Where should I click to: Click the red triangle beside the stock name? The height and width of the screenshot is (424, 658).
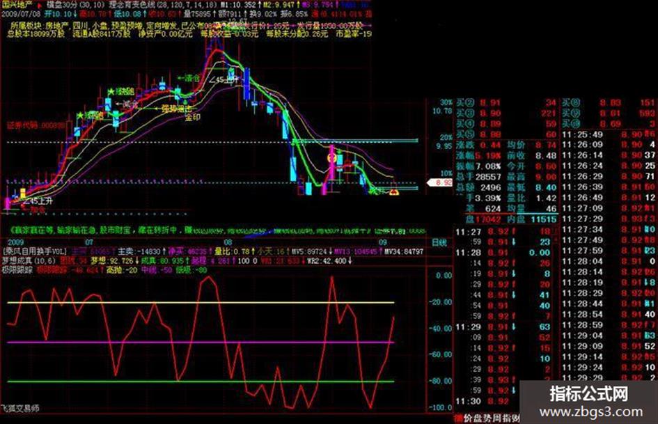[x=40, y=6]
